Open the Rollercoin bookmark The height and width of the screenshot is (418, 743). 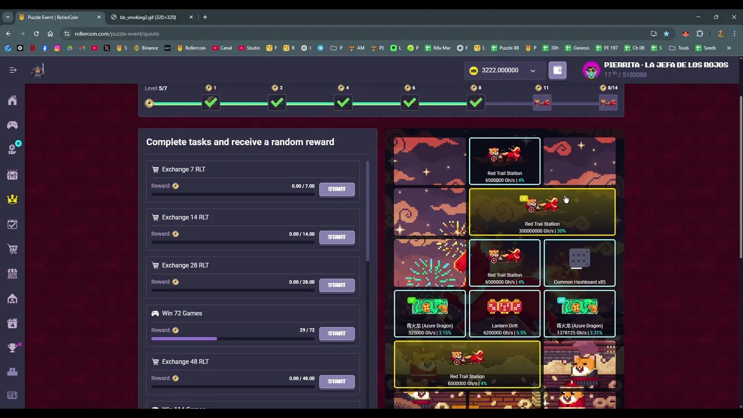[191, 48]
